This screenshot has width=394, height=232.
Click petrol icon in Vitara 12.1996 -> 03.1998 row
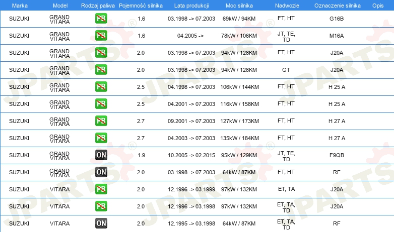click(101, 206)
